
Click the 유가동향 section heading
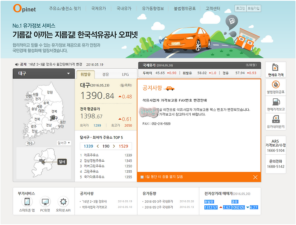pos(149,193)
